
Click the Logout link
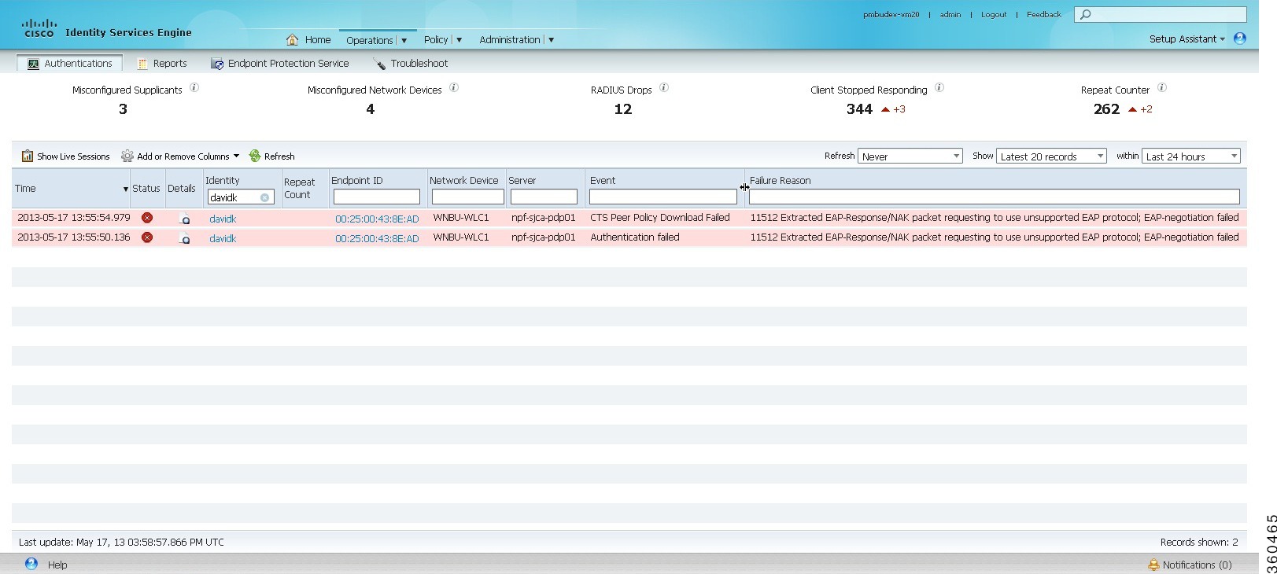coord(994,14)
